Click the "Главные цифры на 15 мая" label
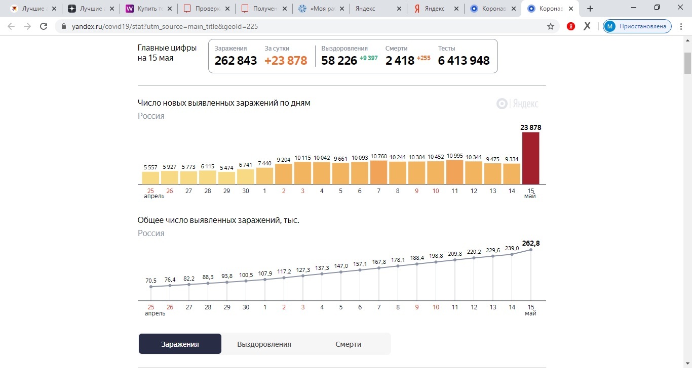Screen dimensions: 692x368 pyautogui.click(x=167, y=53)
